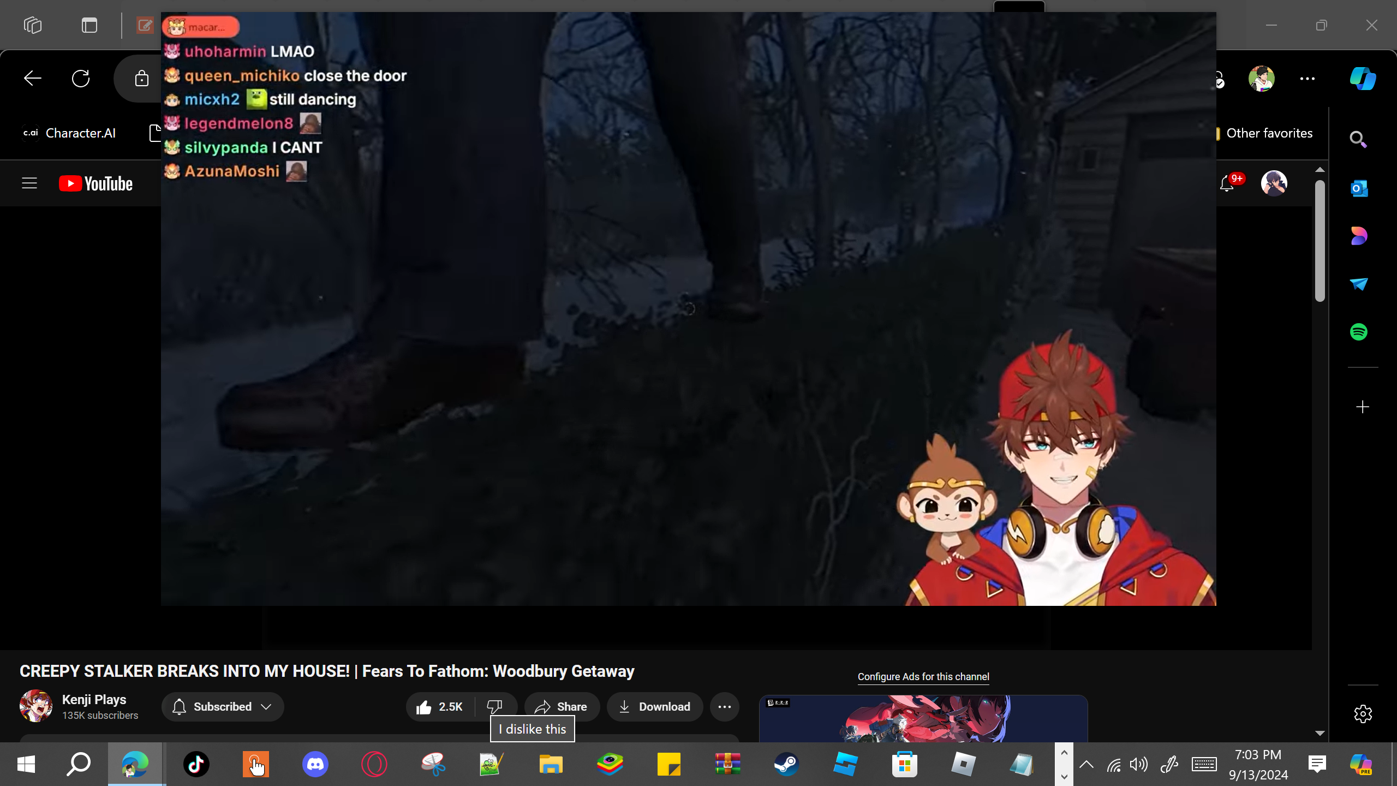Dislike this video
Screen dimensions: 1397x786
coord(494,707)
